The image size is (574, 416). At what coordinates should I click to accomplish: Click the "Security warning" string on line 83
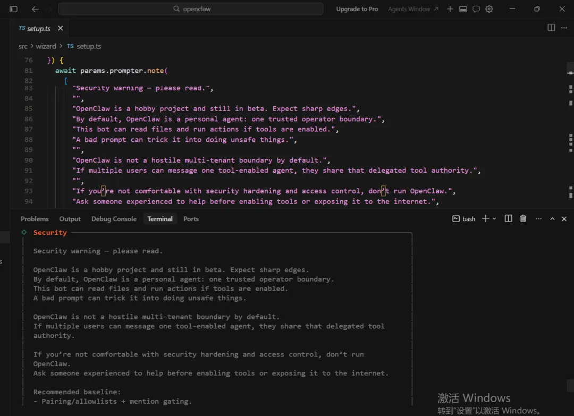point(143,88)
